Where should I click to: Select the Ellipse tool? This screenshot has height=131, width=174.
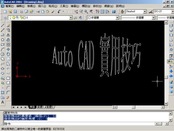pos(3,68)
